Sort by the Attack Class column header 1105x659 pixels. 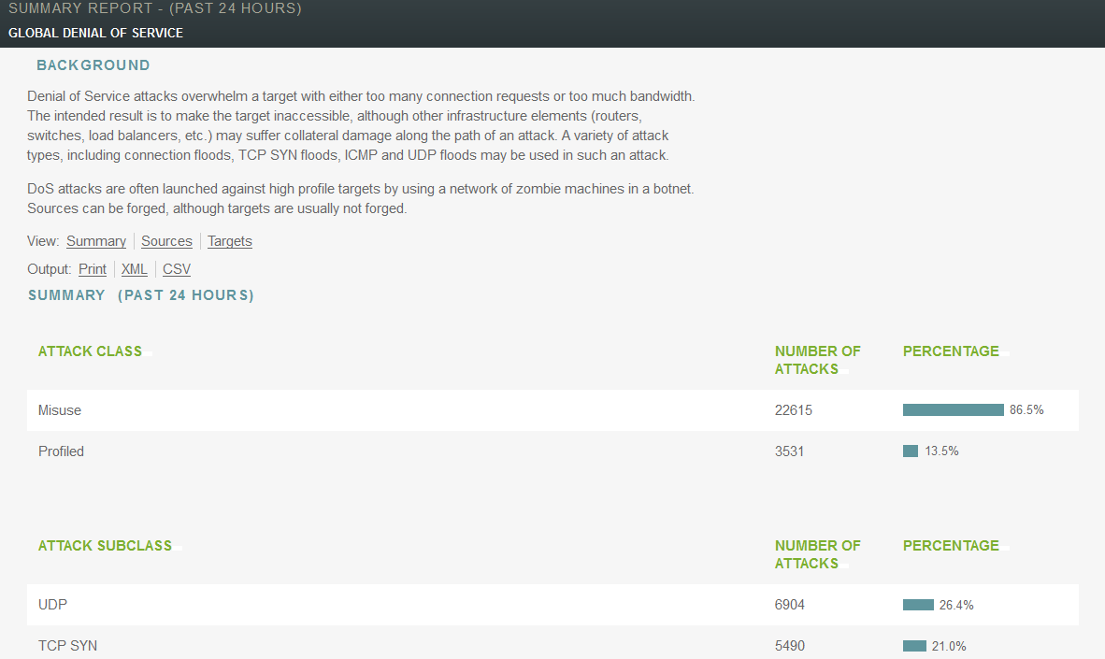(90, 351)
